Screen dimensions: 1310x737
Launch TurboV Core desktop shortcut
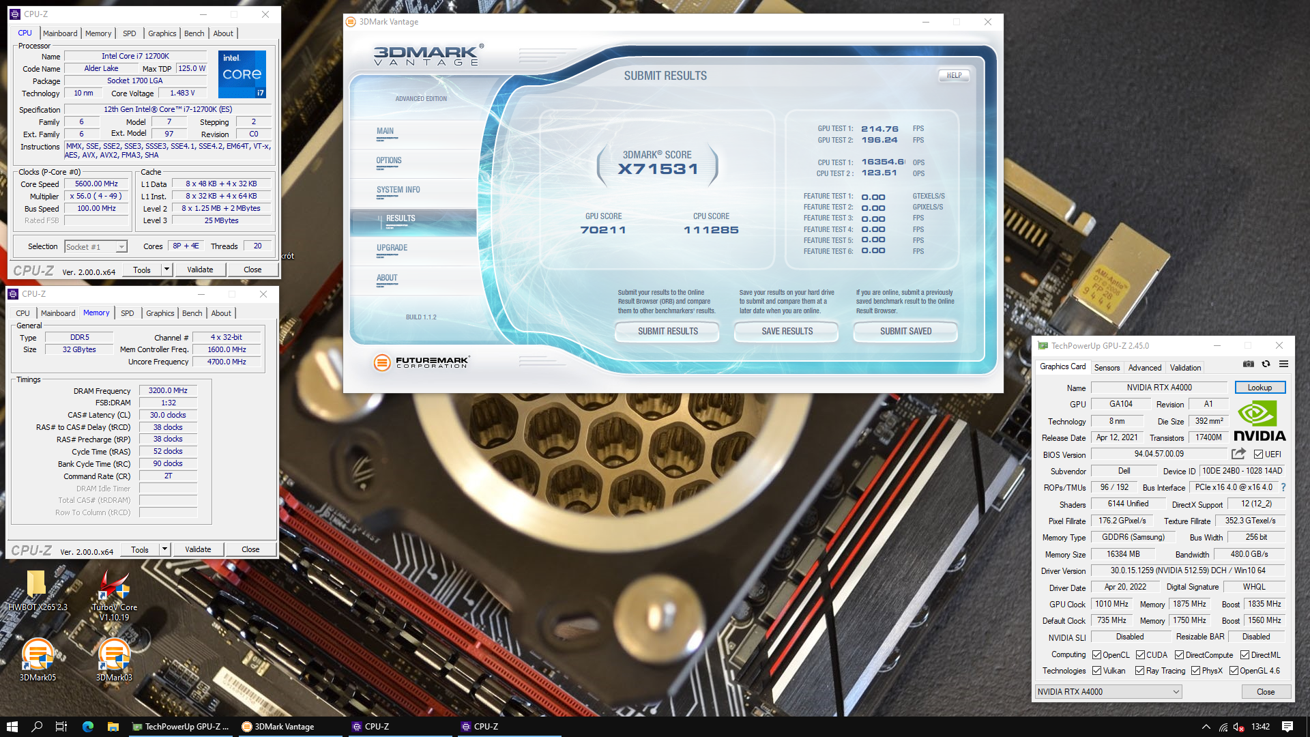[x=114, y=595]
